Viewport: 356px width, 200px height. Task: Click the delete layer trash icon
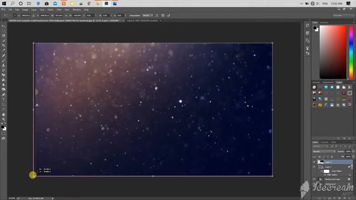(349, 198)
